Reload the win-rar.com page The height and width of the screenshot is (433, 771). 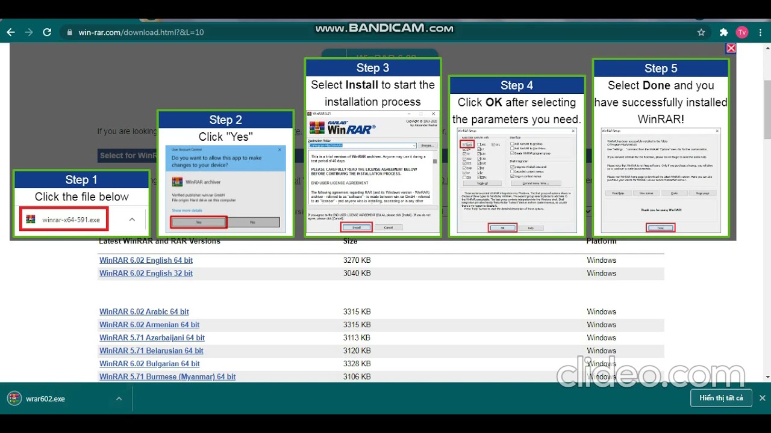(x=47, y=32)
